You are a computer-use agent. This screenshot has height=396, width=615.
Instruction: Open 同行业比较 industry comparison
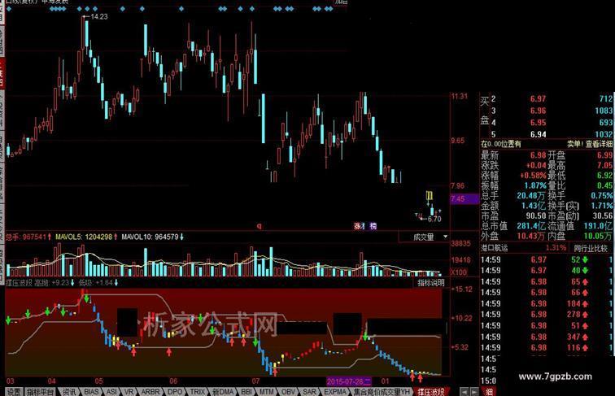[591, 248]
